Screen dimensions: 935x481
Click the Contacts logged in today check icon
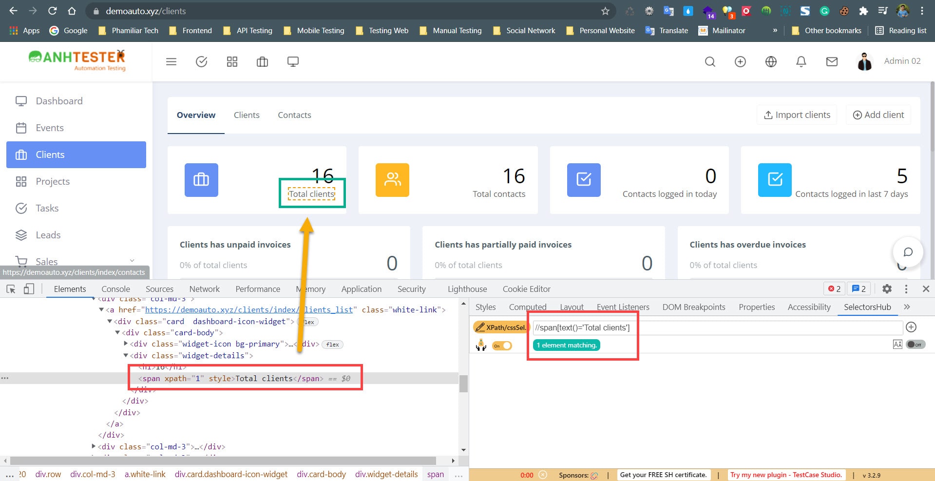tap(584, 180)
